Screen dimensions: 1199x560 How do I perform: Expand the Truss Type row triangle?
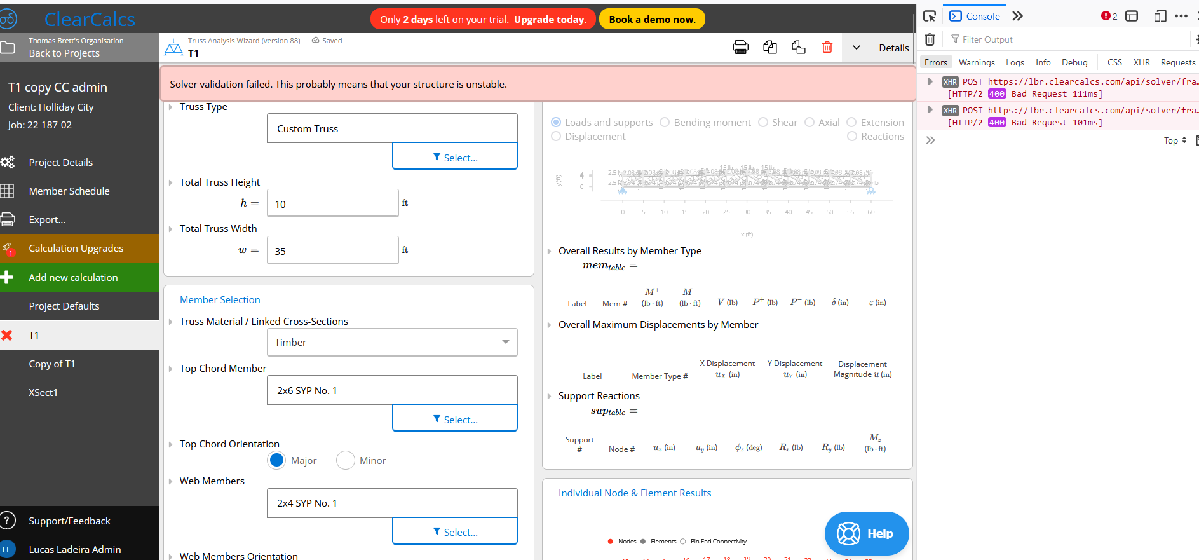click(x=170, y=107)
